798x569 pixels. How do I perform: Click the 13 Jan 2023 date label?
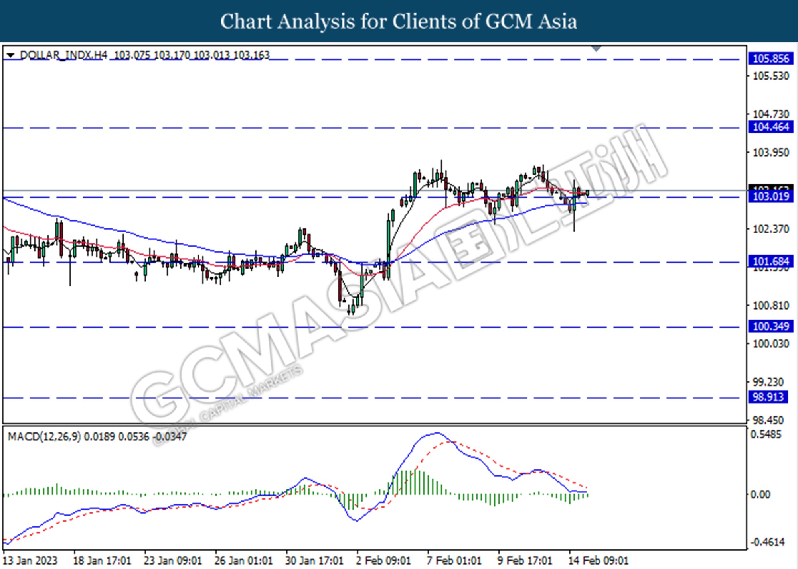coord(30,560)
